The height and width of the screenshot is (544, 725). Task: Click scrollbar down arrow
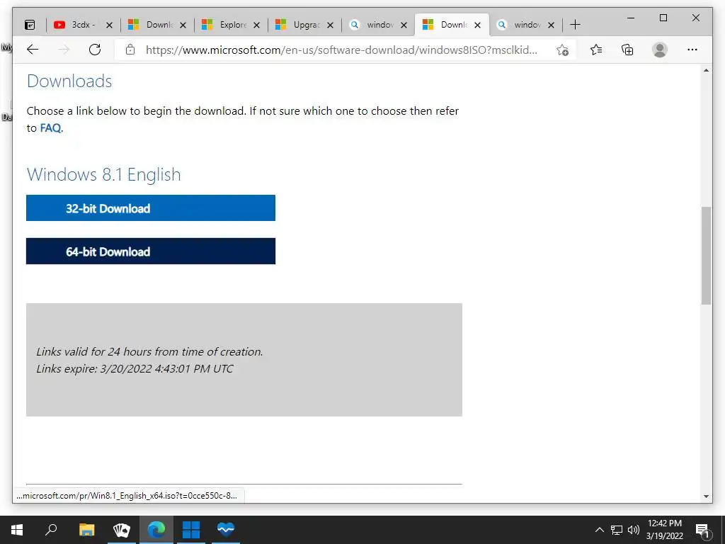click(706, 497)
